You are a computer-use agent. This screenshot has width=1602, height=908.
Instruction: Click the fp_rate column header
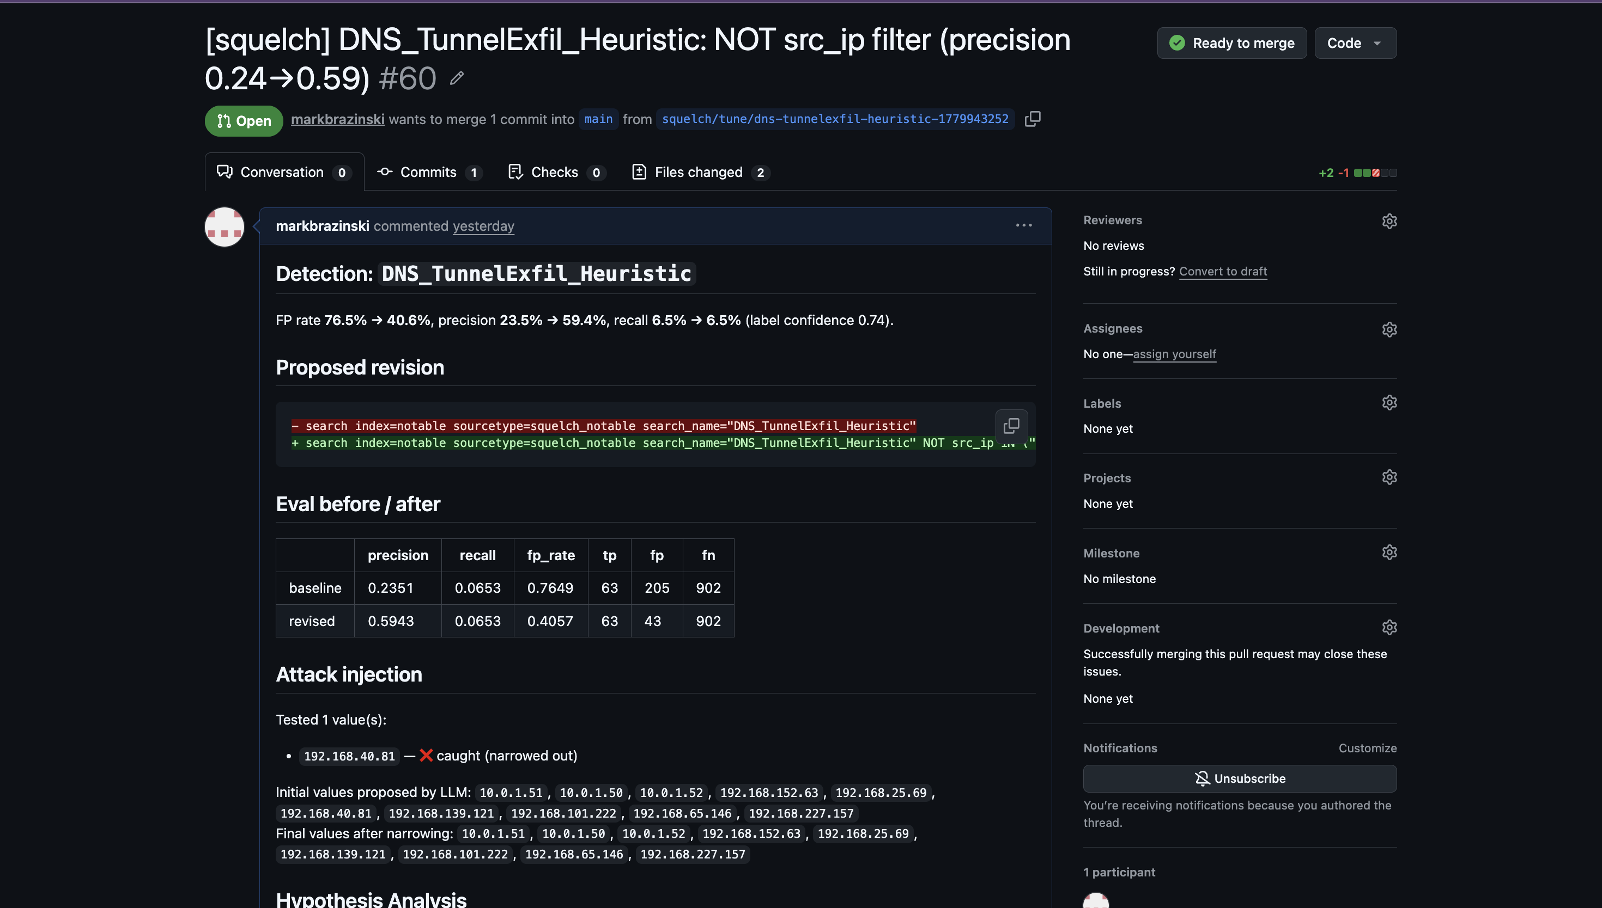pos(550,556)
